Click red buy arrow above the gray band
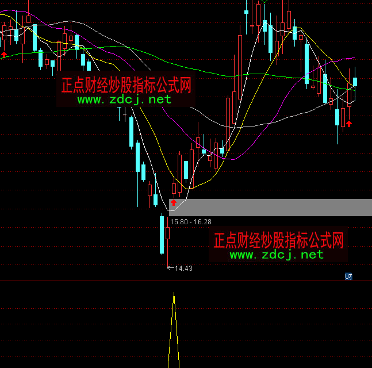This screenshot has height=368, width=372. pos(174,202)
